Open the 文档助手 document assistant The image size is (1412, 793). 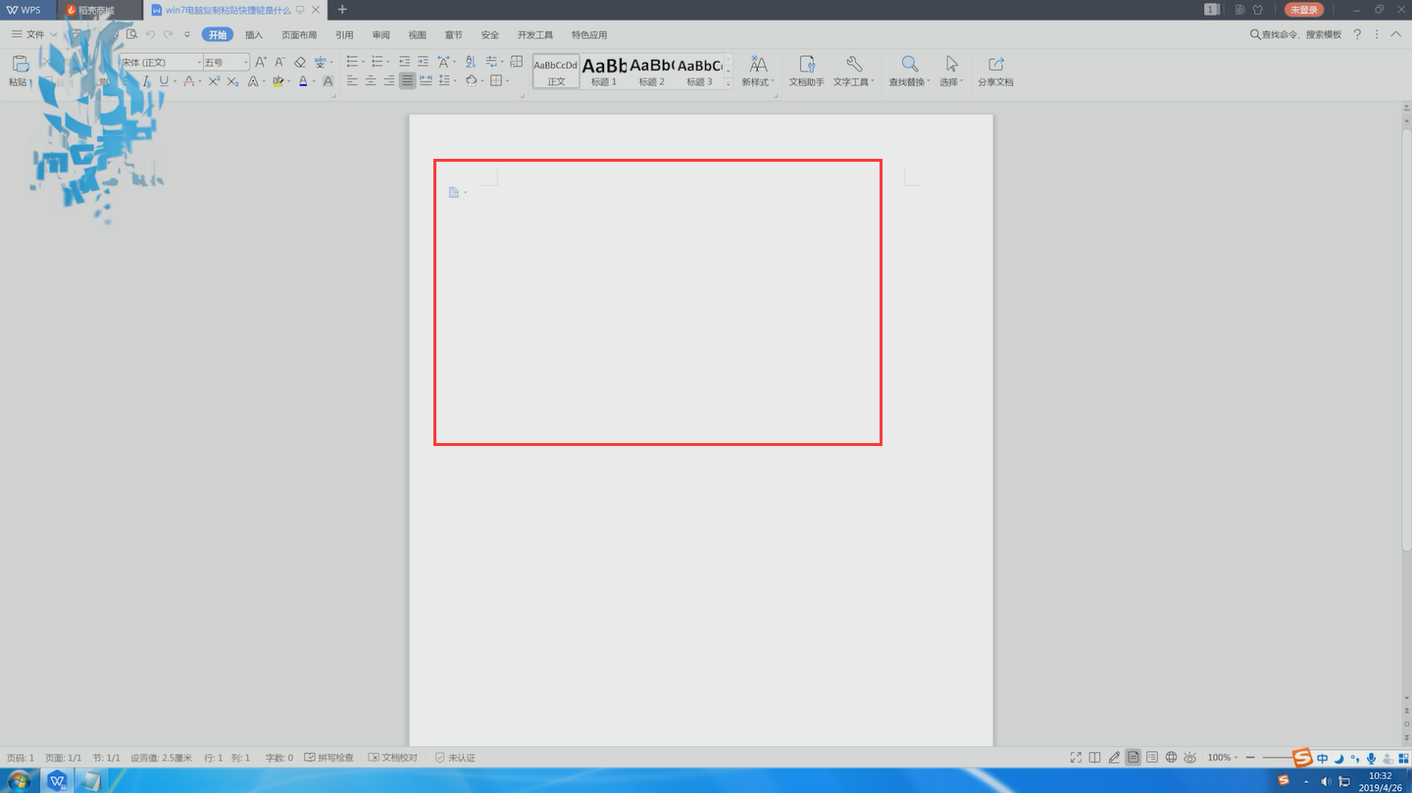[806, 71]
